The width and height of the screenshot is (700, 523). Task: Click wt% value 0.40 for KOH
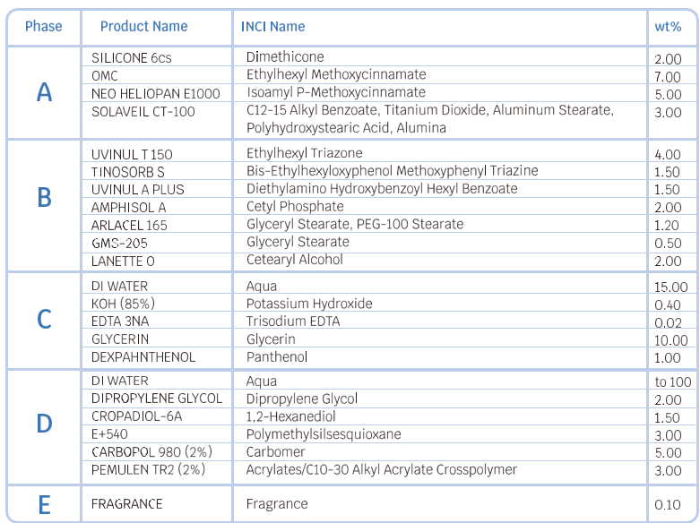point(668,304)
